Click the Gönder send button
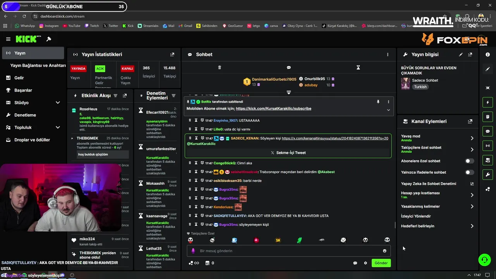This screenshot has height=279, width=496. tap(381, 263)
